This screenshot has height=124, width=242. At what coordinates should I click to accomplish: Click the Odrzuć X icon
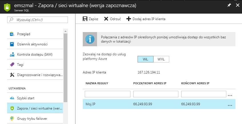coord(106,19)
